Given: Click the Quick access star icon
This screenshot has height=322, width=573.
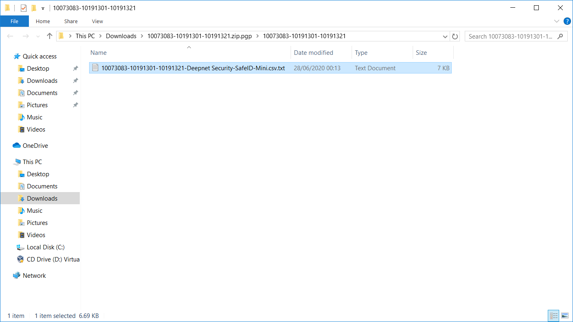Looking at the screenshot, I should point(17,56).
